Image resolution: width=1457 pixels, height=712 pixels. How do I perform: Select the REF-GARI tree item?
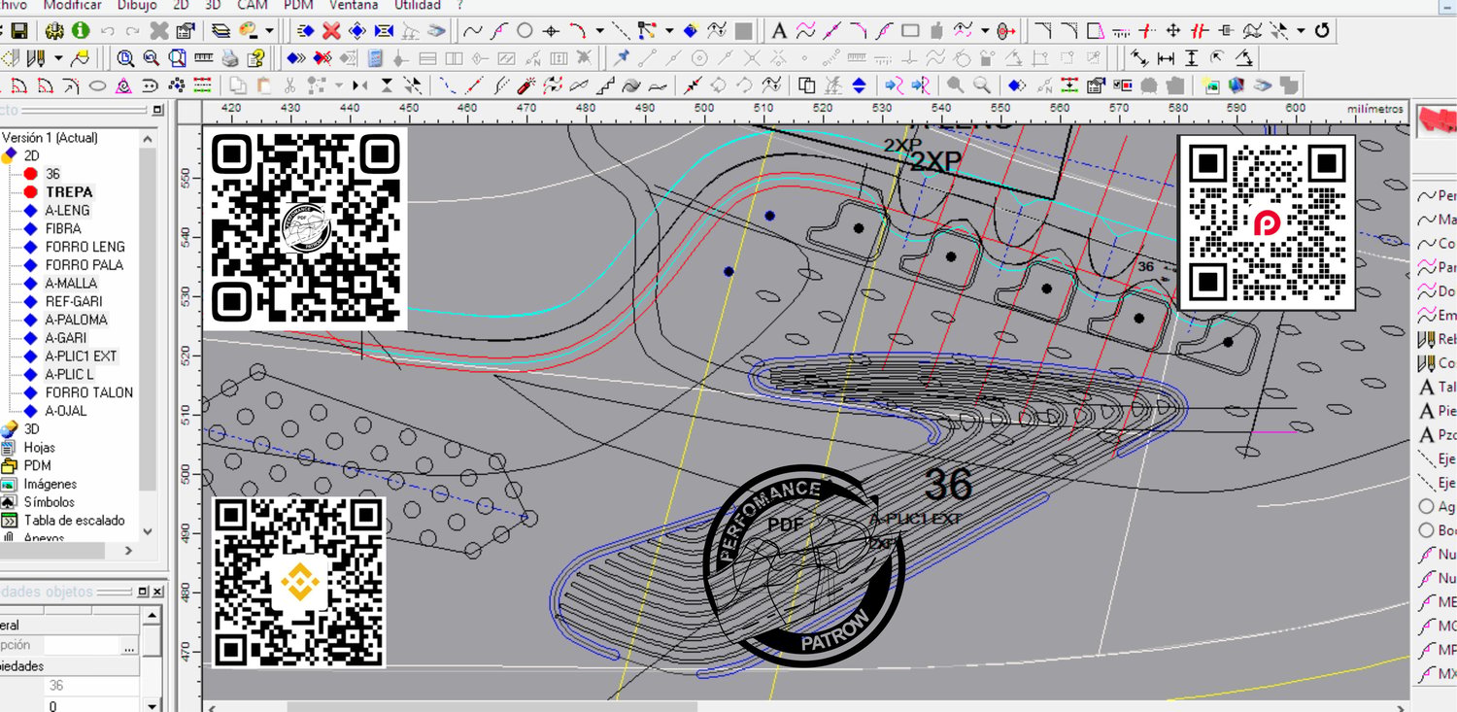(74, 301)
